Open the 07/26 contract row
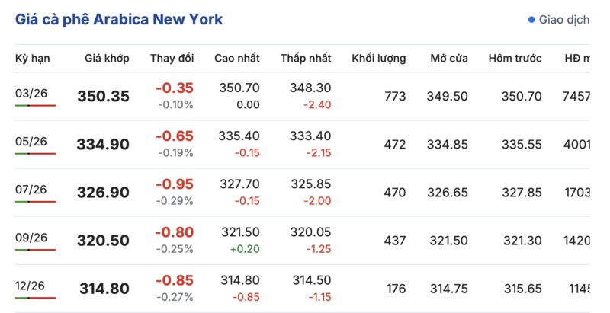The width and height of the screenshot is (610, 313). pos(31,189)
